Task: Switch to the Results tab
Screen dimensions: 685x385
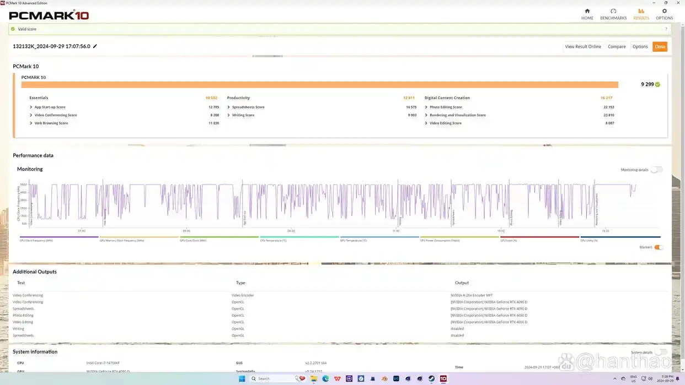Action: [641, 14]
